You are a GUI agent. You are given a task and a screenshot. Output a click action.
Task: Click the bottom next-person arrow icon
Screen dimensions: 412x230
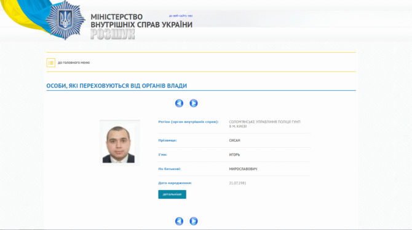[194, 221]
